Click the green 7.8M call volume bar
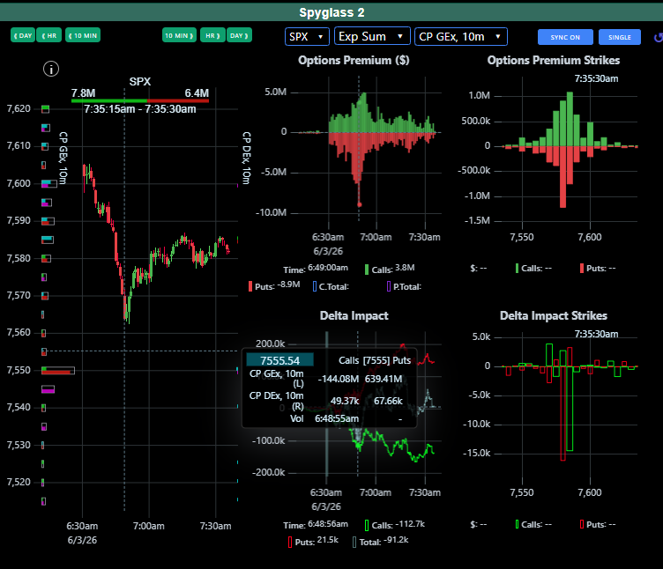The height and width of the screenshot is (569, 663). 109,101
